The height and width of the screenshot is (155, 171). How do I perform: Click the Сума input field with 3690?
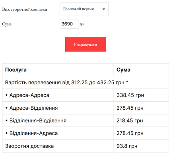point(69,24)
